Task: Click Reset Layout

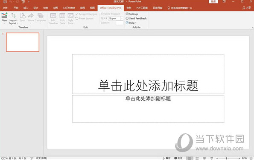Action: coord(85,18)
